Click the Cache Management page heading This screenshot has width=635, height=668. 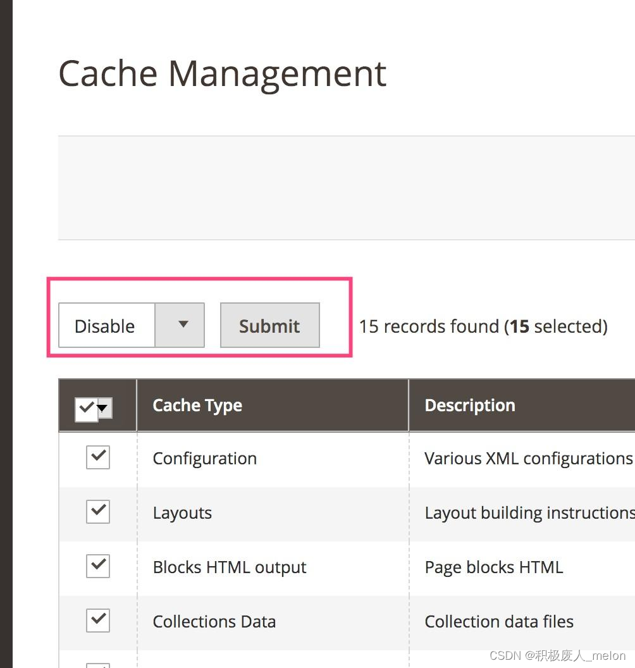(x=222, y=73)
